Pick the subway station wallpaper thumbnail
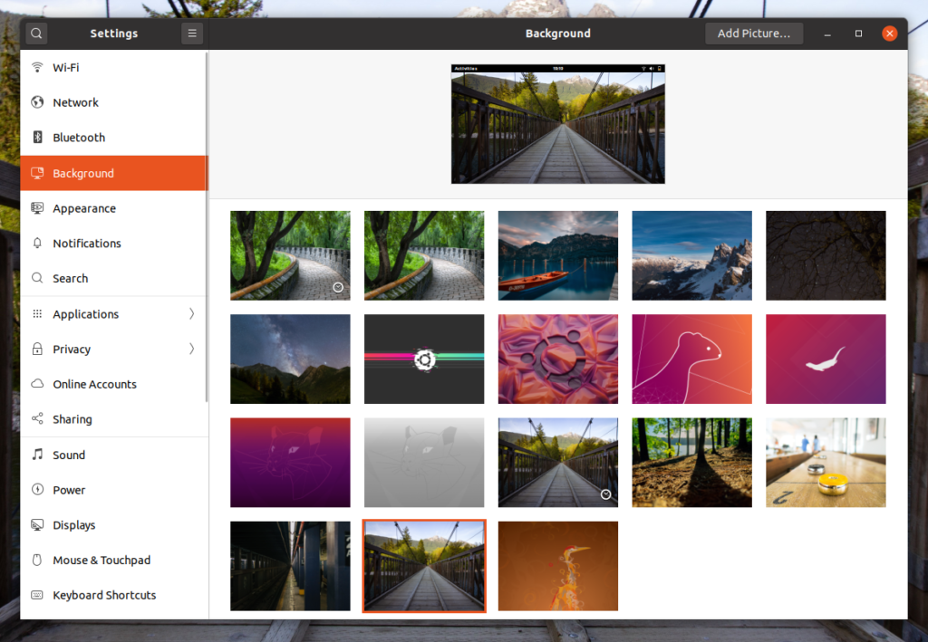This screenshot has width=928, height=642. point(290,565)
